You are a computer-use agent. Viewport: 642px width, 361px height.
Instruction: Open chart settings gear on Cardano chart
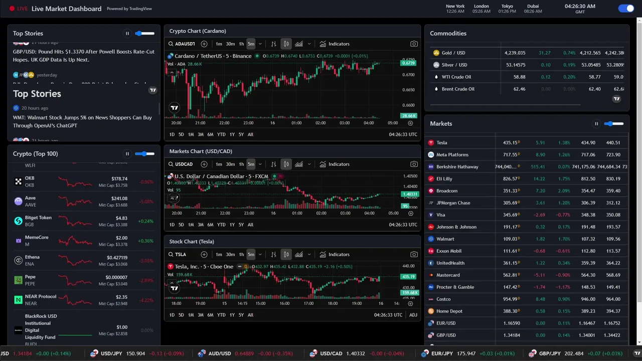tap(410, 123)
